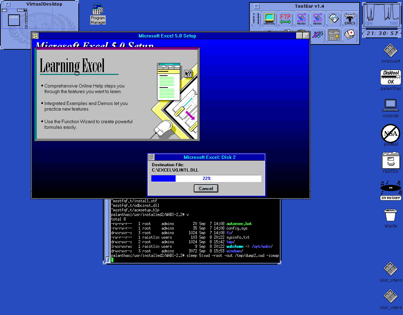The height and width of the screenshot is (315, 403).
Task: Click the Microsoft Excel: Disk 2 title bar
Action: (210, 157)
